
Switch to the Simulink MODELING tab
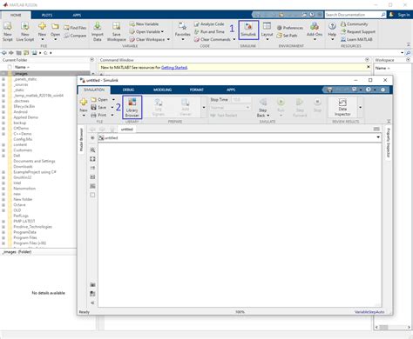pos(162,90)
